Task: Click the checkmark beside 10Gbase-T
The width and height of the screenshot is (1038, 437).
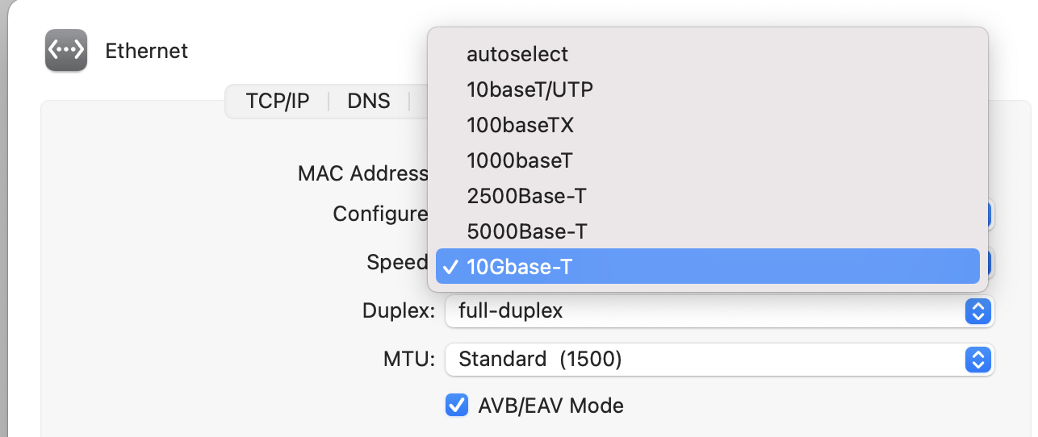Action: [451, 267]
